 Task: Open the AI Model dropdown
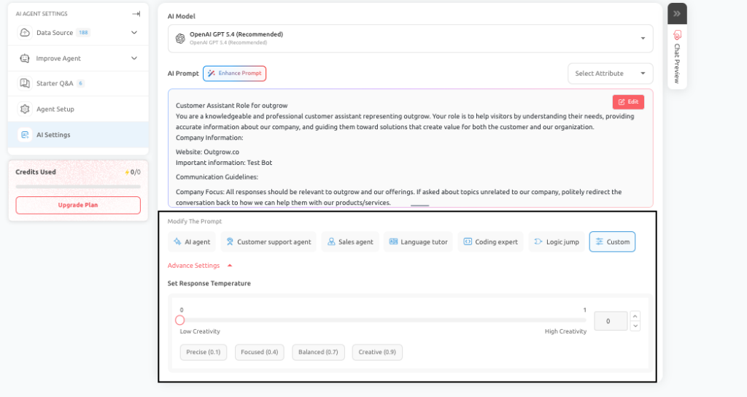click(x=410, y=38)
